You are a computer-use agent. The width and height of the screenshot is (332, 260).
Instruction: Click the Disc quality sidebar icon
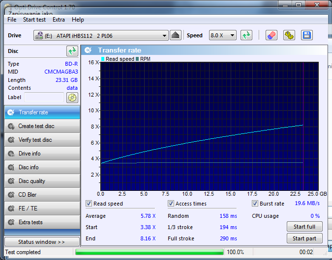point(11,181)
